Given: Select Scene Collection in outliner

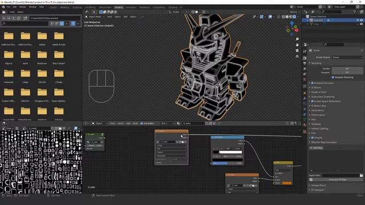Looking at the screenshot, I should [318, 17].
